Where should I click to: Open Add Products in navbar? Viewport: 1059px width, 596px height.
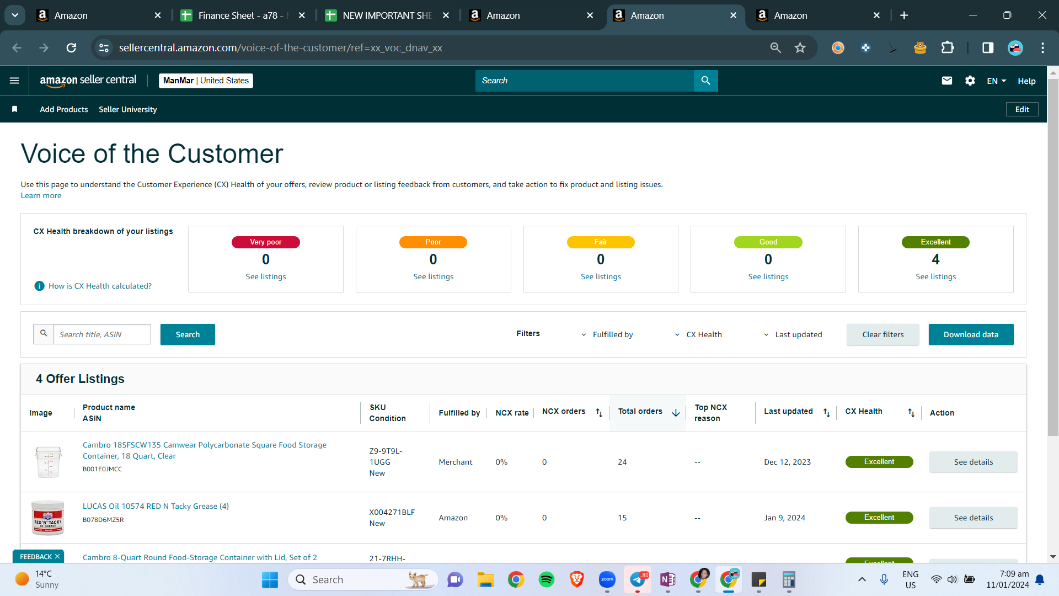[x=63, y=109]
